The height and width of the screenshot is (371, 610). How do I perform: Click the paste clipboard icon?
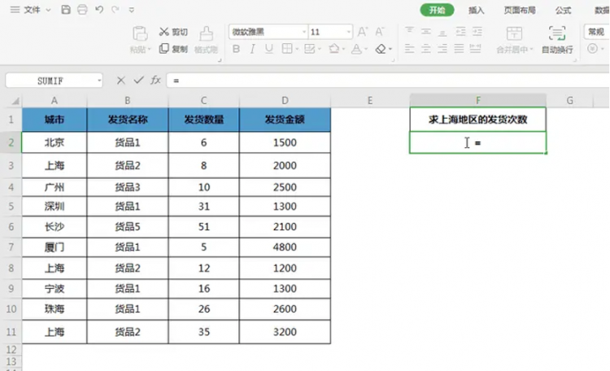click(x=140, y=34)
